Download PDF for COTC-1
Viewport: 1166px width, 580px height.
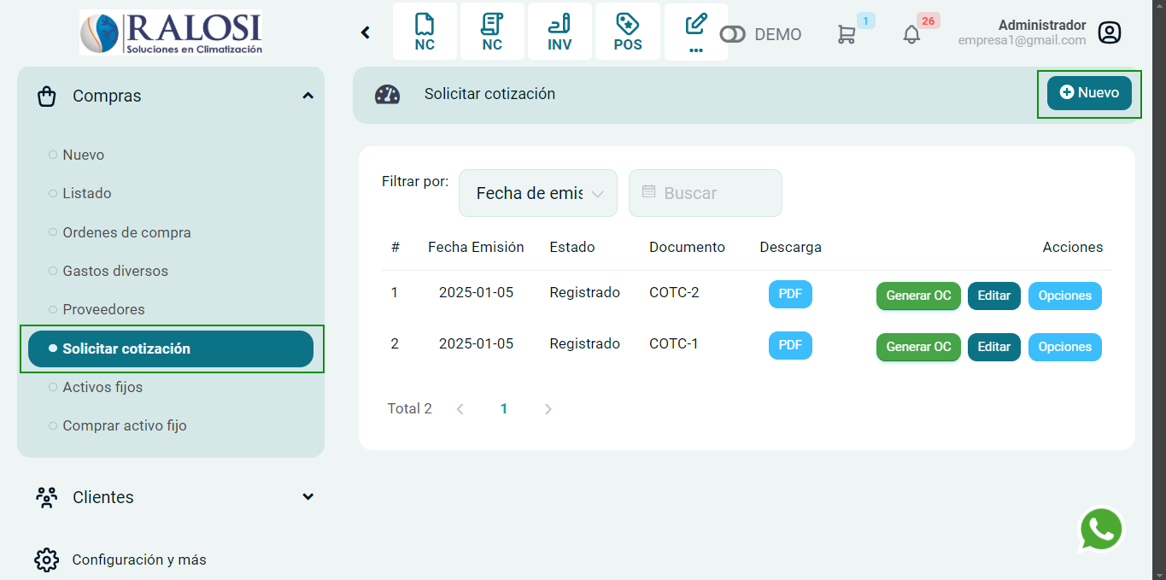click(x=790, y=345)
